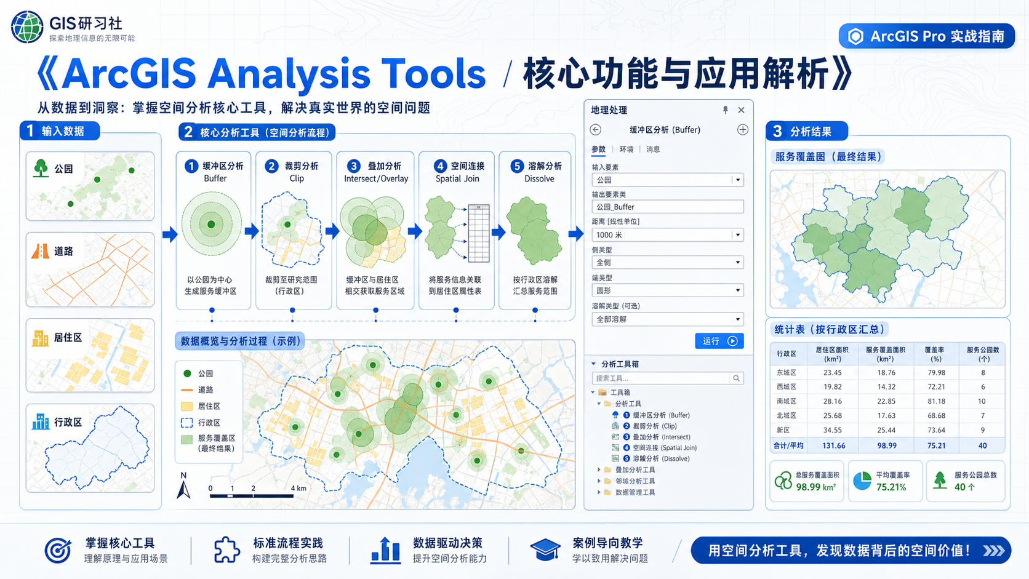Click the 输出要素类 field containing 公园_Buffer
This screenshot has width=1029, height=579.
[668, 207]
